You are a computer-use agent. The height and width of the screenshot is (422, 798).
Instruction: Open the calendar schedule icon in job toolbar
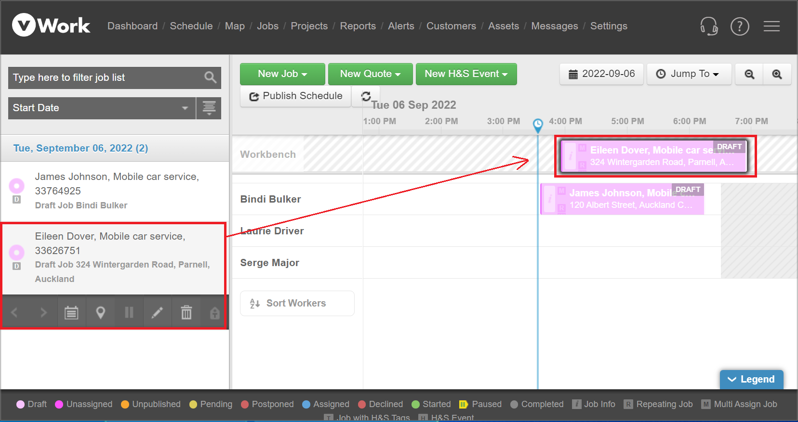point(71,313)
